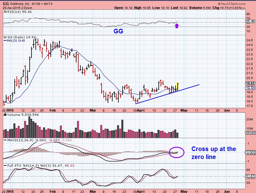Click the 80 level label on the stochastic axis
This screenshot has width=256, height=193.
point(248,170)
